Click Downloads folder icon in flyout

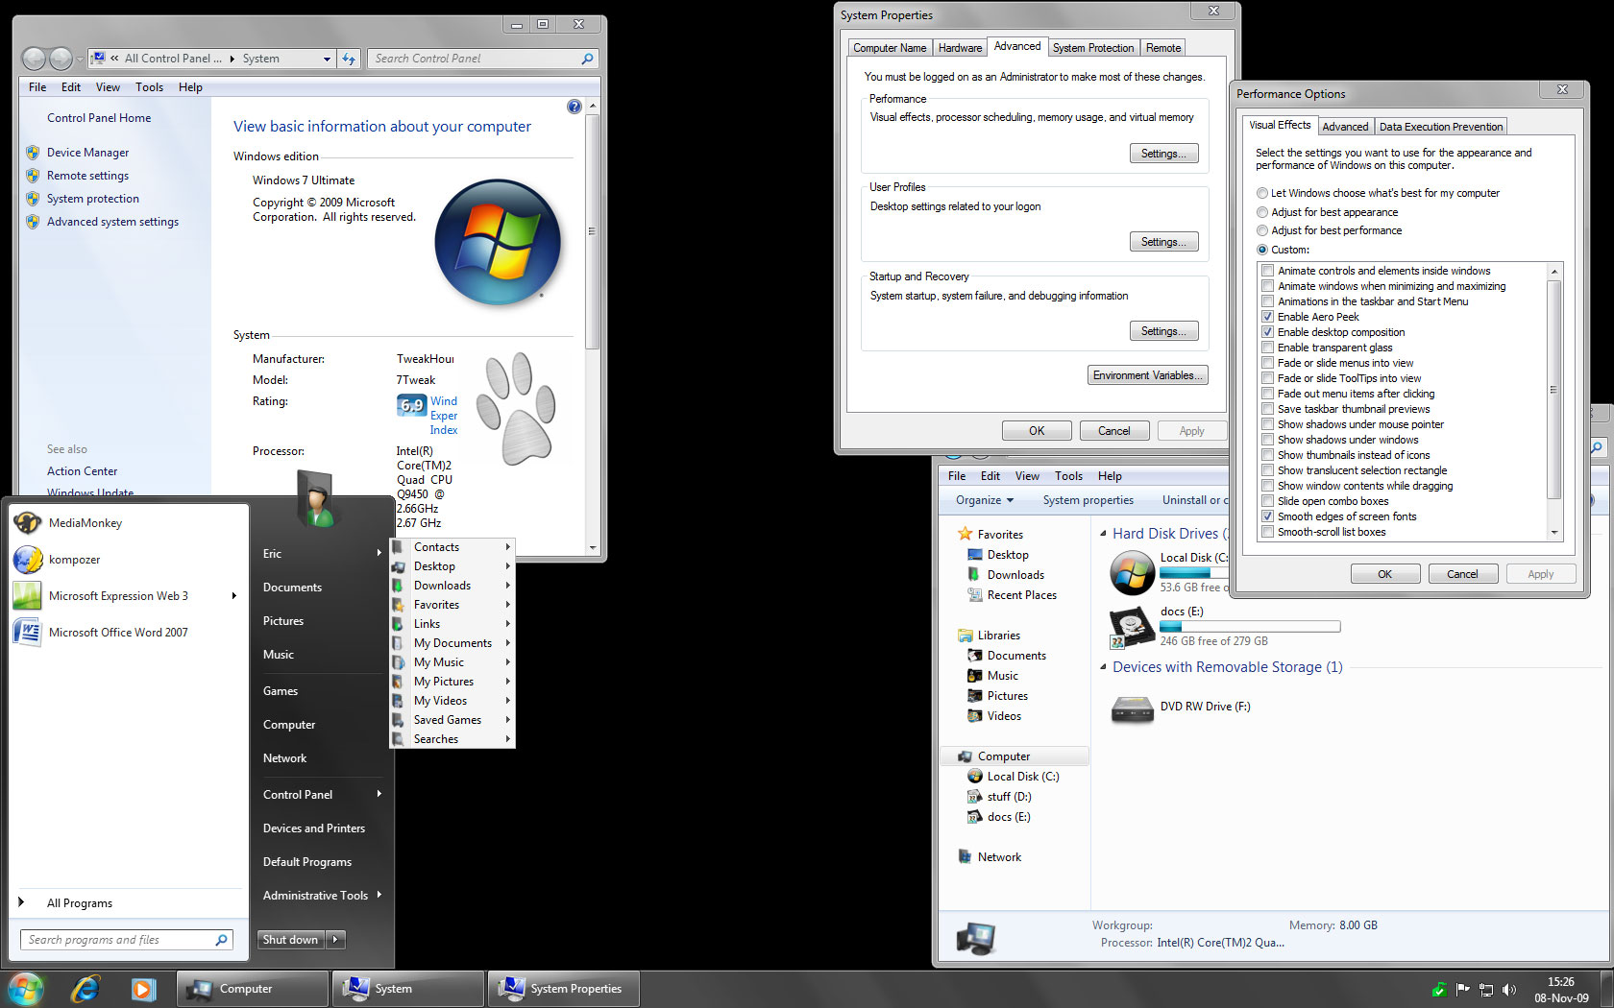[x=398, y=586]
